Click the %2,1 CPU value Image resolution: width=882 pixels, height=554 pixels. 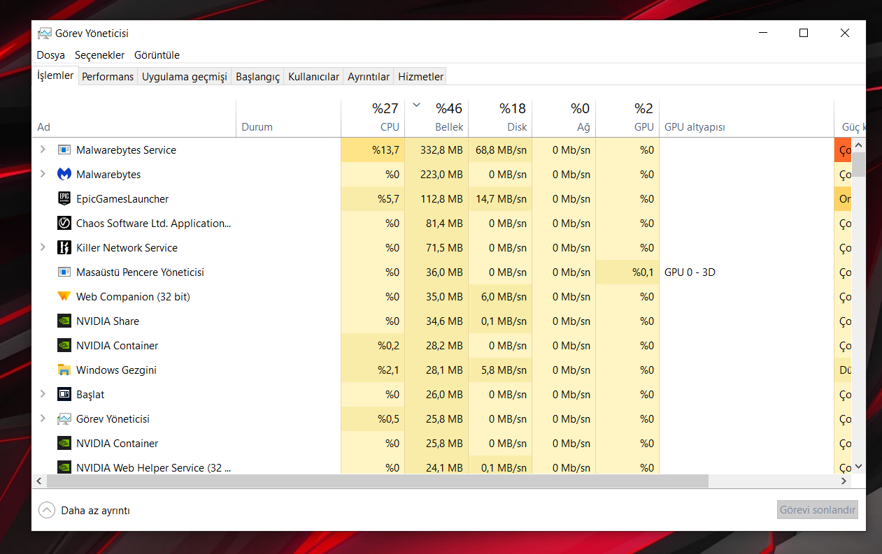click(388, 370)
